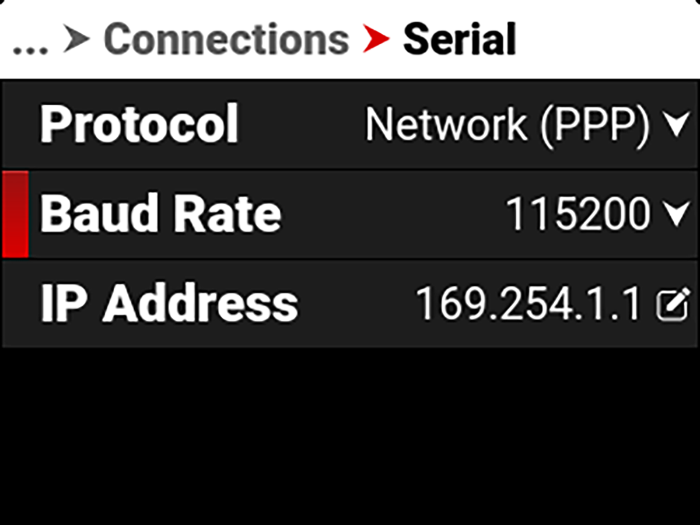
Task: Click the blank space in the Protocol row
Action: (x=302, y=125)
